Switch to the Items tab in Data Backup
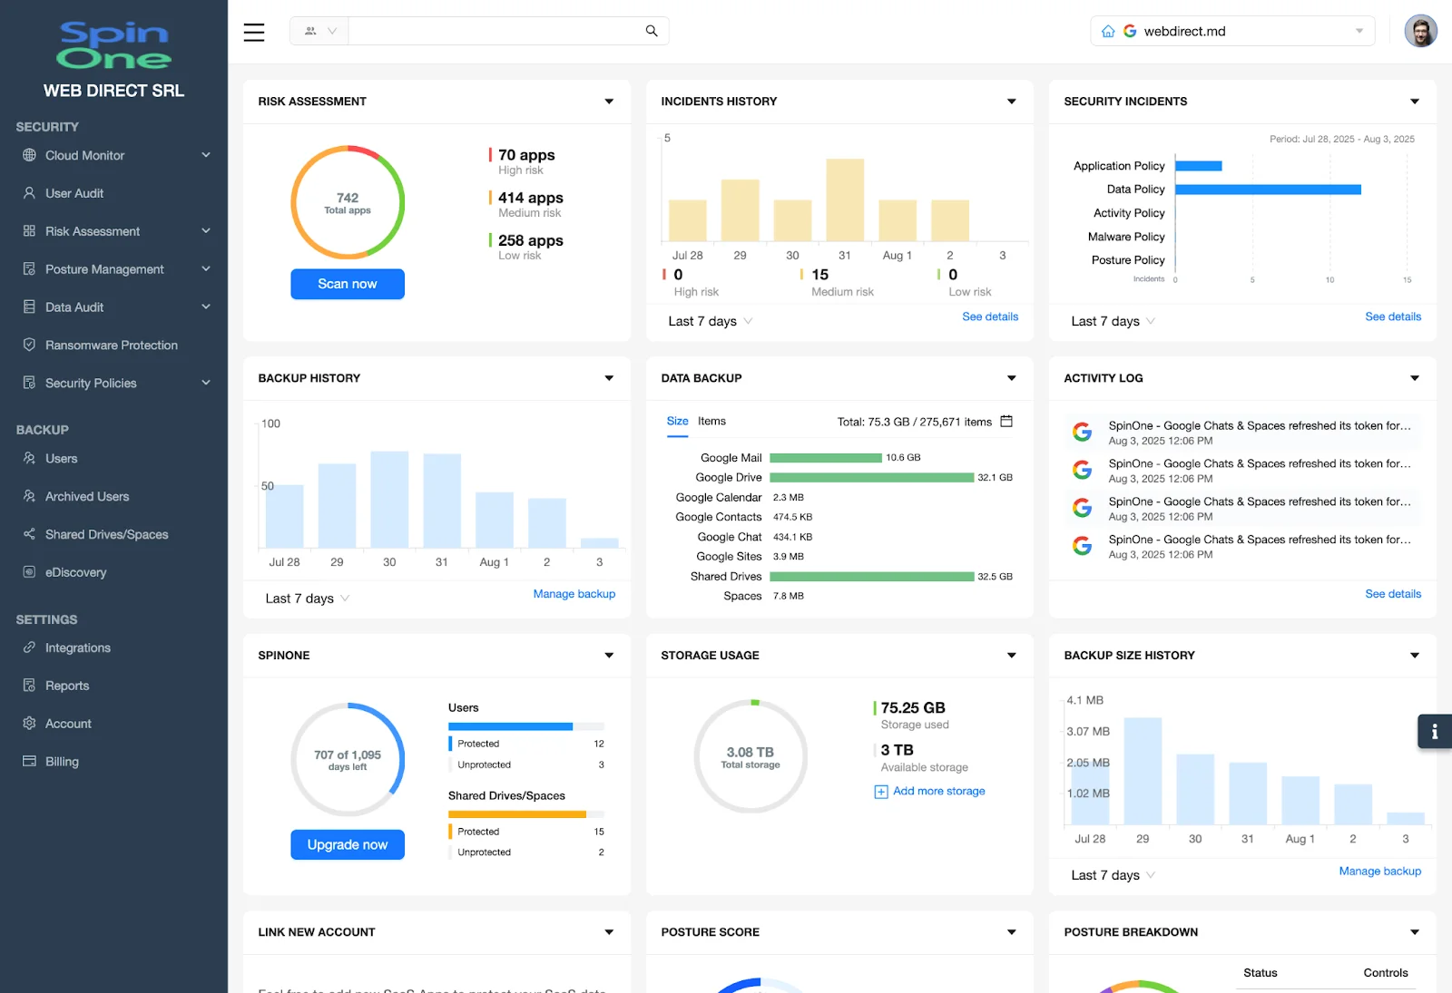Image resolution: width=1452 pixels, height=993 pixels. [711, 421]
